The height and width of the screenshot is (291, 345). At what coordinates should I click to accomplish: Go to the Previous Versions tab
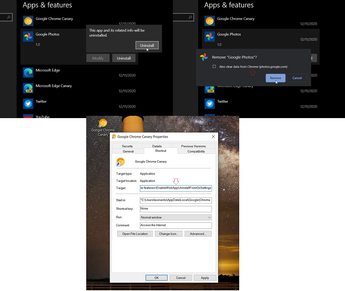point(194,146)
